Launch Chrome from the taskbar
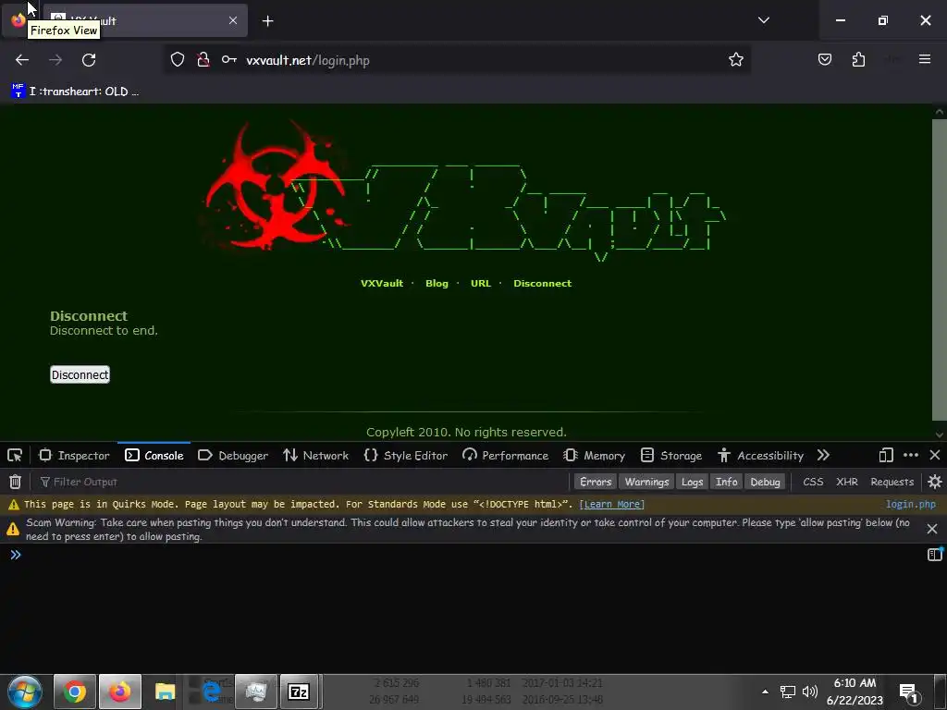947x710 pixels. click(x=75, y=692)
